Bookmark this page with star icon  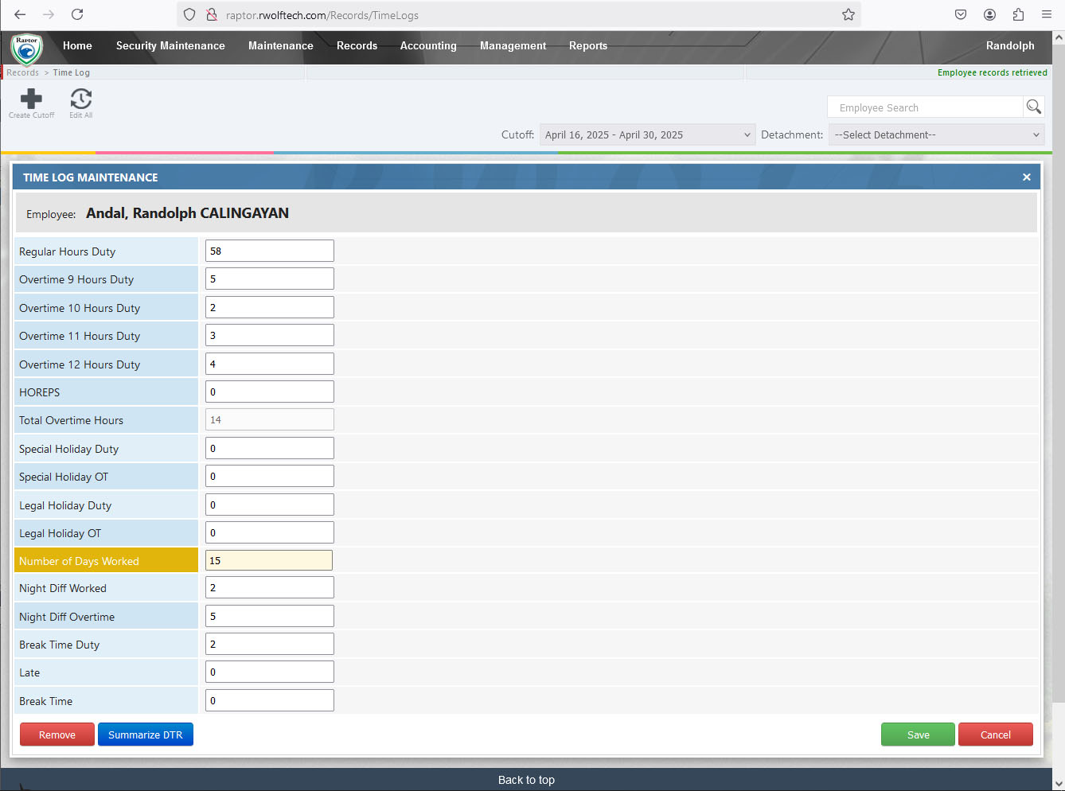(848, 14)
